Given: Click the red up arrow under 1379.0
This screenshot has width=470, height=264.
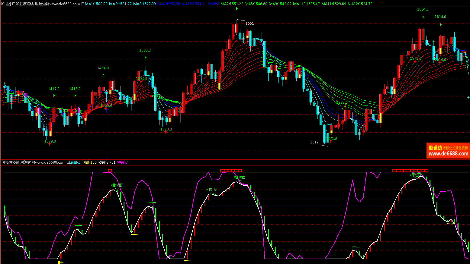Looking at the screenshot, I should tap(50, 144).
